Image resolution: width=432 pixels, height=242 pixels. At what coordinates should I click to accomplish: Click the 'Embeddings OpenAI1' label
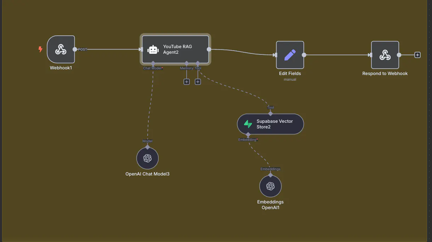click(271, 205)
